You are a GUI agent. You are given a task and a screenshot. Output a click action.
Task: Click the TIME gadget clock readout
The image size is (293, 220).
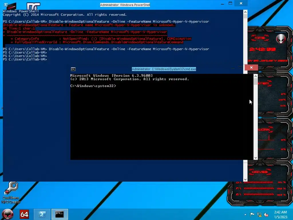tap(263, 49)
